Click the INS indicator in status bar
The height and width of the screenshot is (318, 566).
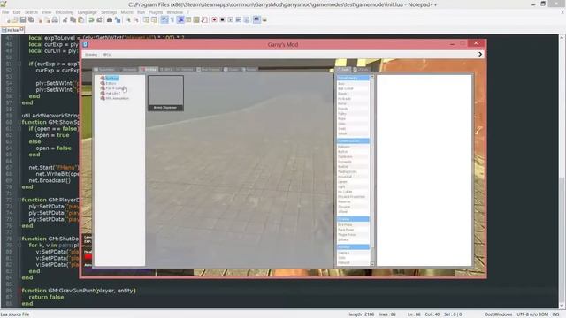click(x=555, y=314)
